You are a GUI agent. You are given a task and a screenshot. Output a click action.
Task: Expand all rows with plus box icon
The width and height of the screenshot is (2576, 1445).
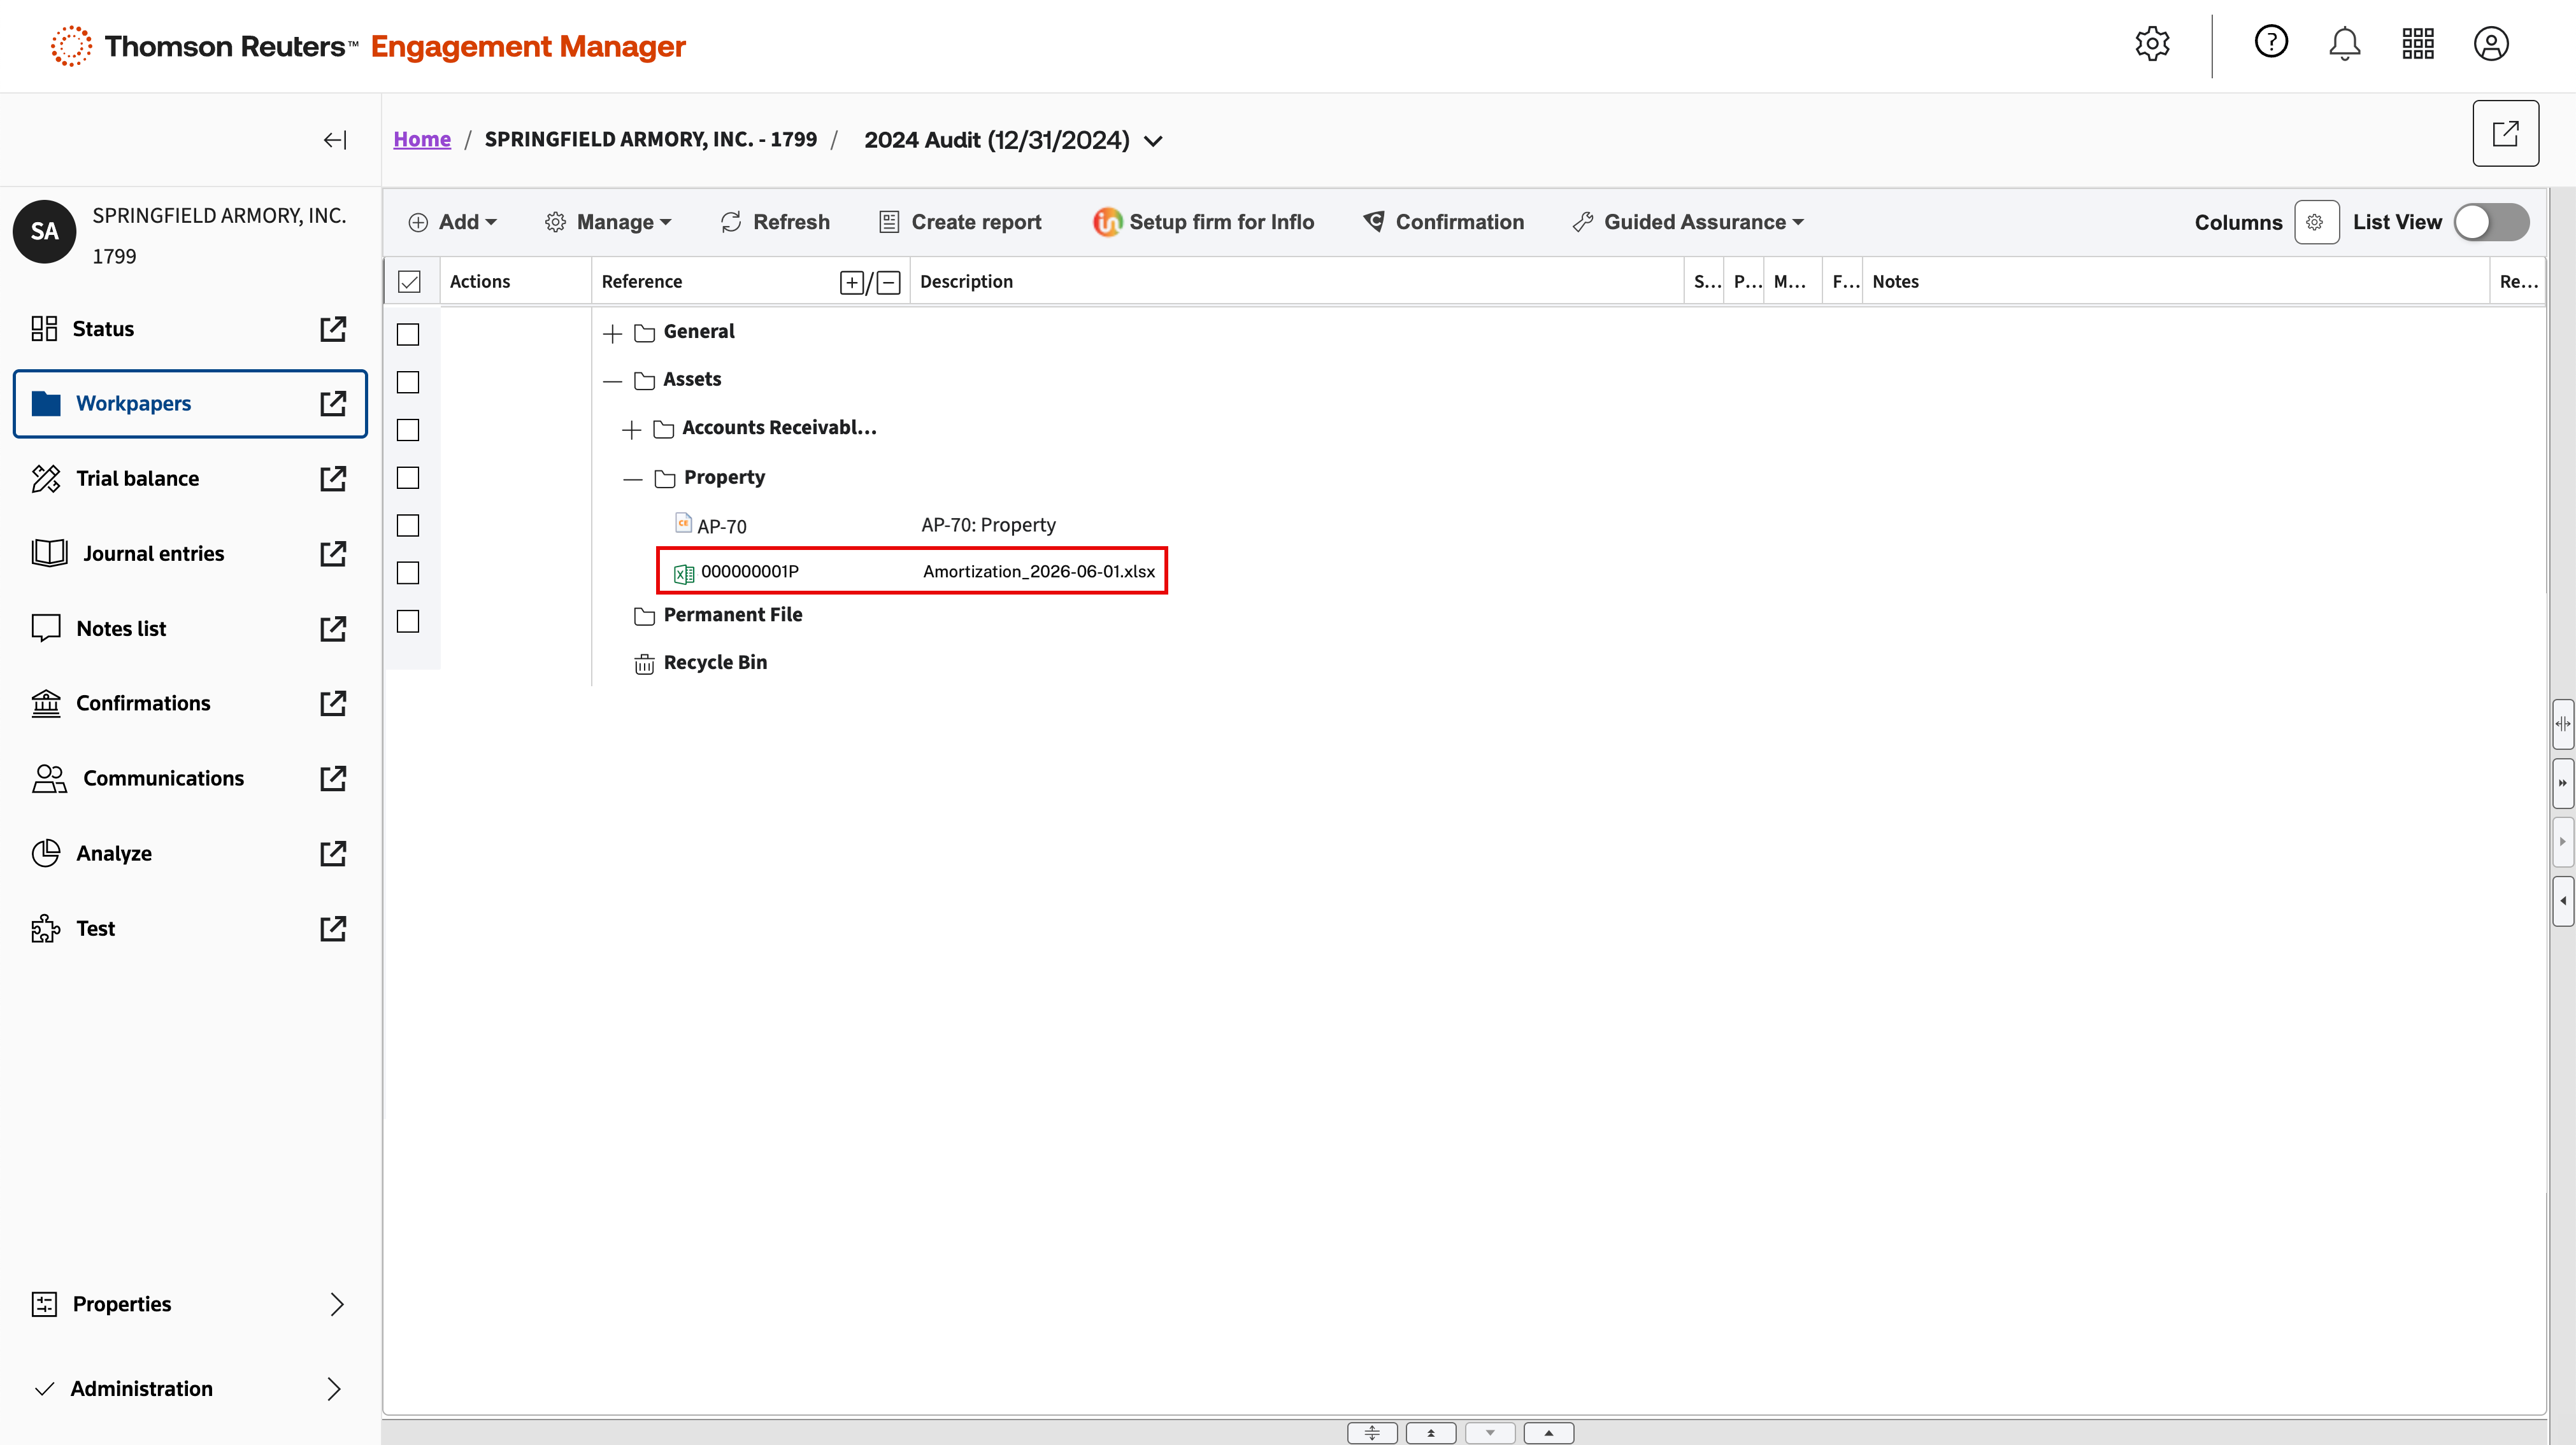click(x=852, y=283)
